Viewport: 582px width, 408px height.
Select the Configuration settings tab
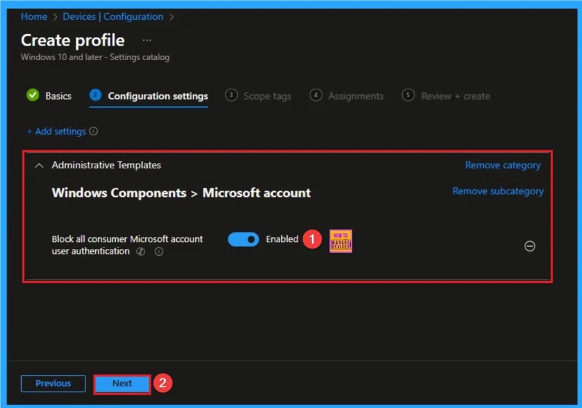pos(157,95)
